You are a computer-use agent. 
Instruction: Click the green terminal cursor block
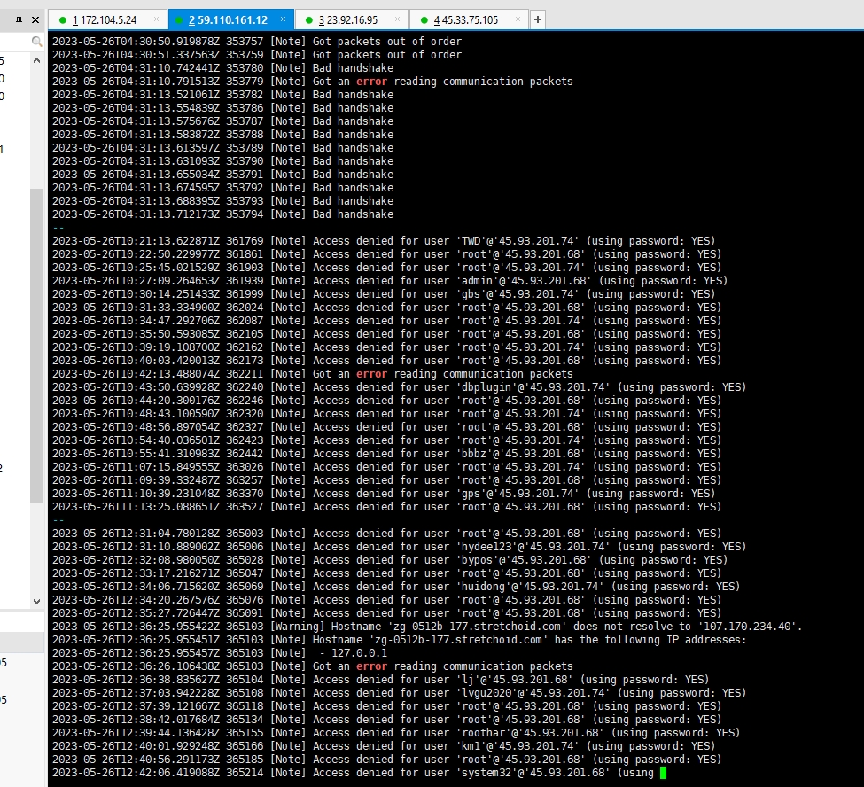point(664,773)
